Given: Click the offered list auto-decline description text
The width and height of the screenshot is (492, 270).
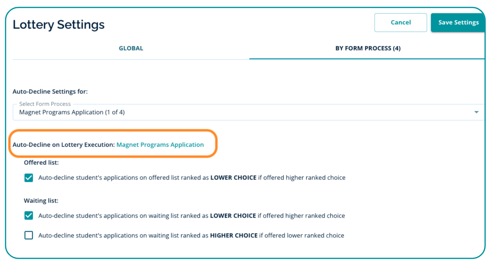Looking at the screenshot, I should point(192,178).
